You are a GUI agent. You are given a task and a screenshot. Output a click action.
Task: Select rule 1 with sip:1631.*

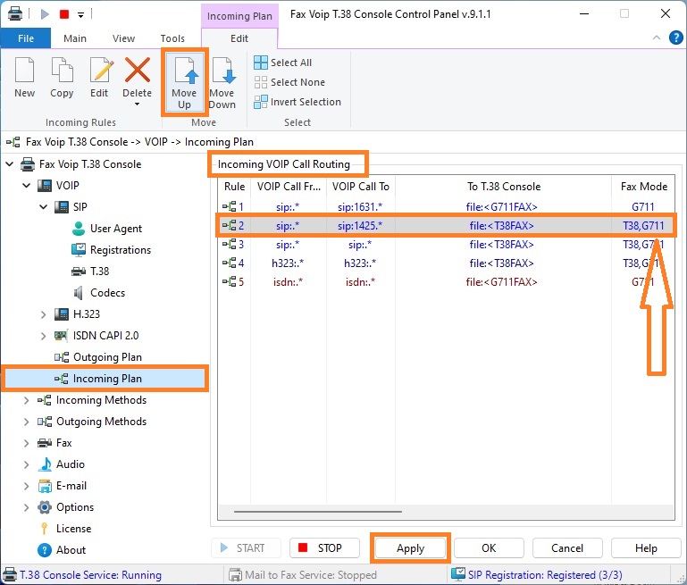click(446, 206)
